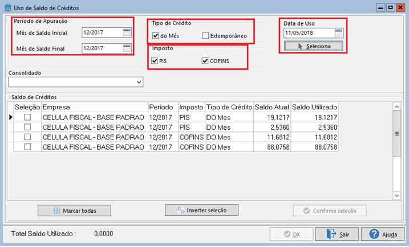The height and width of the screenshot is (247, 409).
Task: Click the application icon in title bar
Action: coord(8,8)
